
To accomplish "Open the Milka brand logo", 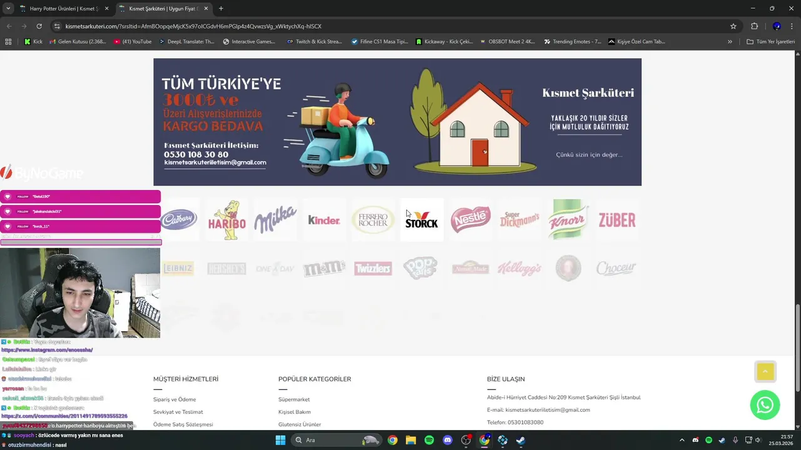I will click(275, 220).
